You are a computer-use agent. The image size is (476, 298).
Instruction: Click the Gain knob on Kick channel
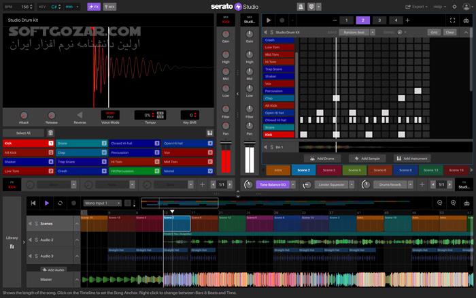226,34
